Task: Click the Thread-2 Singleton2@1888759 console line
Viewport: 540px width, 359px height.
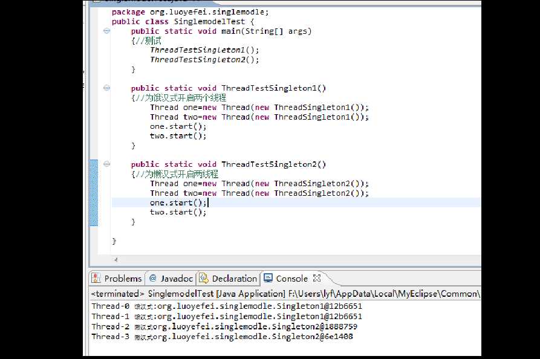Action: (x=224, y=326)
